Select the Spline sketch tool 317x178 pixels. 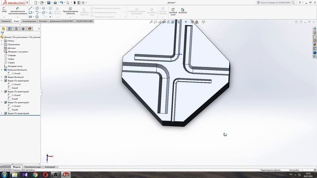tap(44, 8)
